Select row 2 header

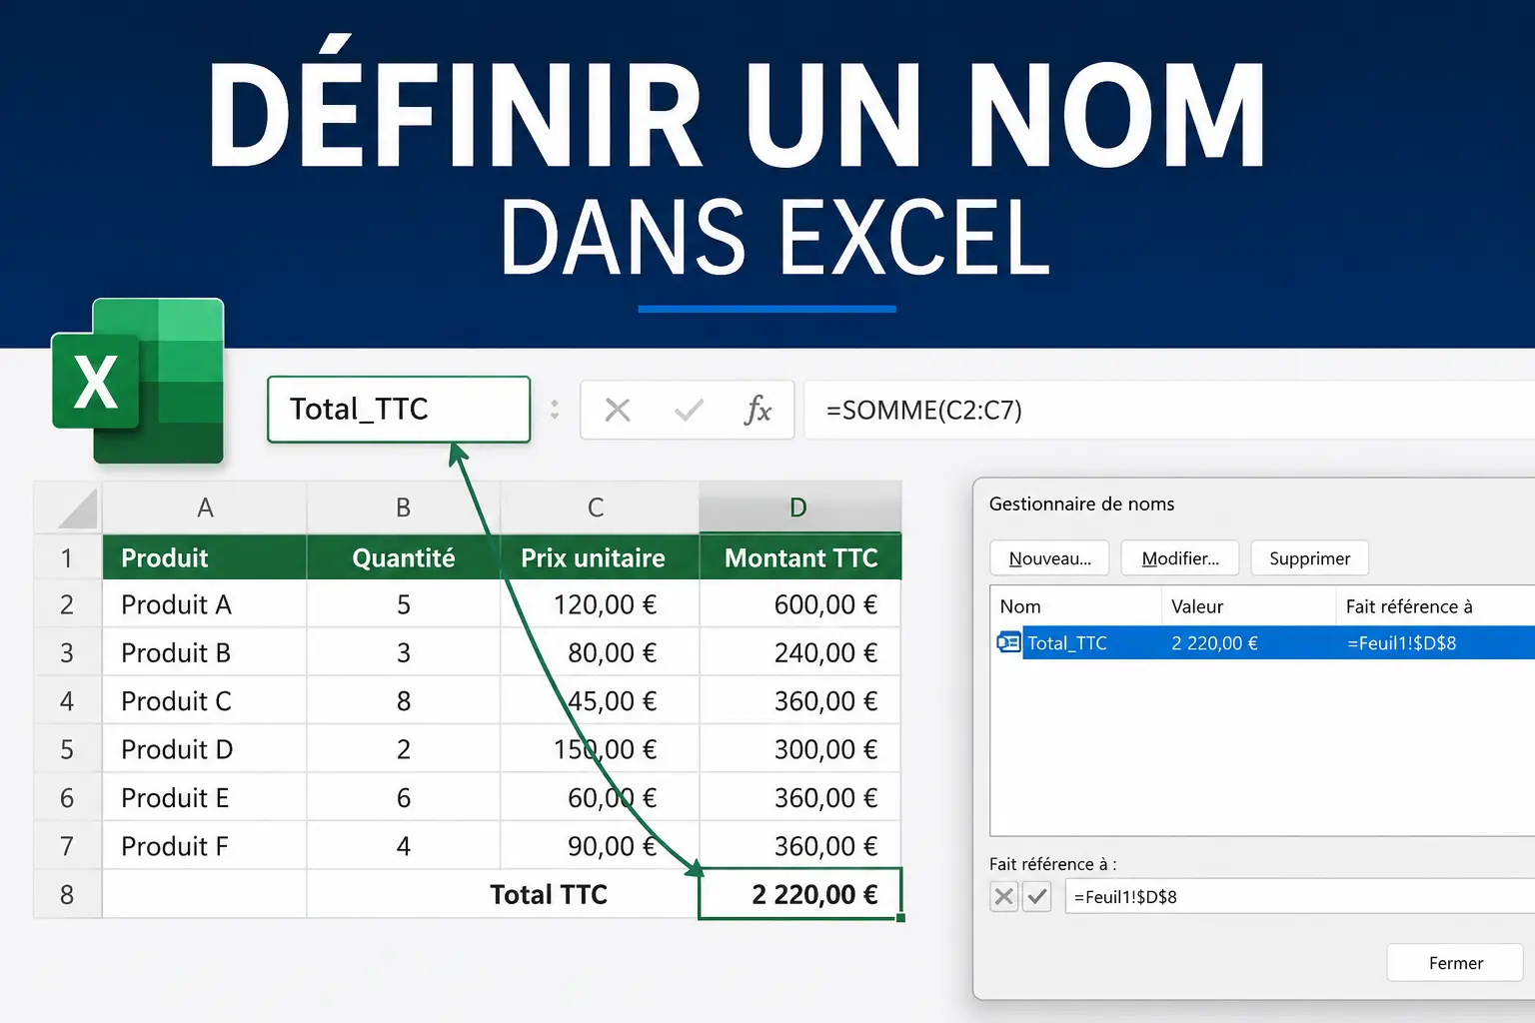tap(67, 604)
